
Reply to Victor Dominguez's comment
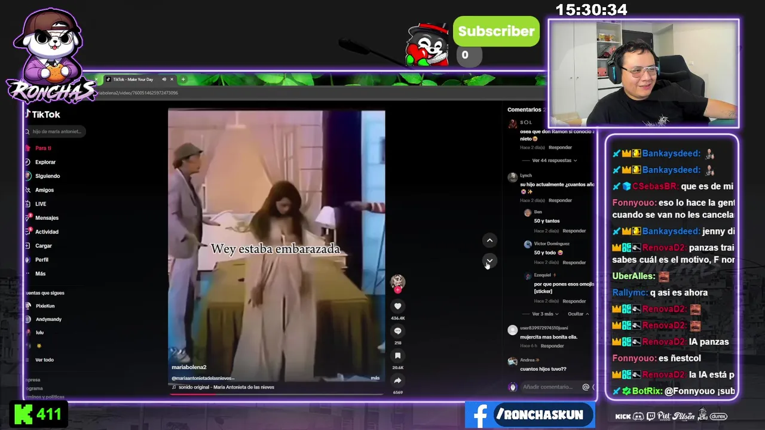point(574,263)
